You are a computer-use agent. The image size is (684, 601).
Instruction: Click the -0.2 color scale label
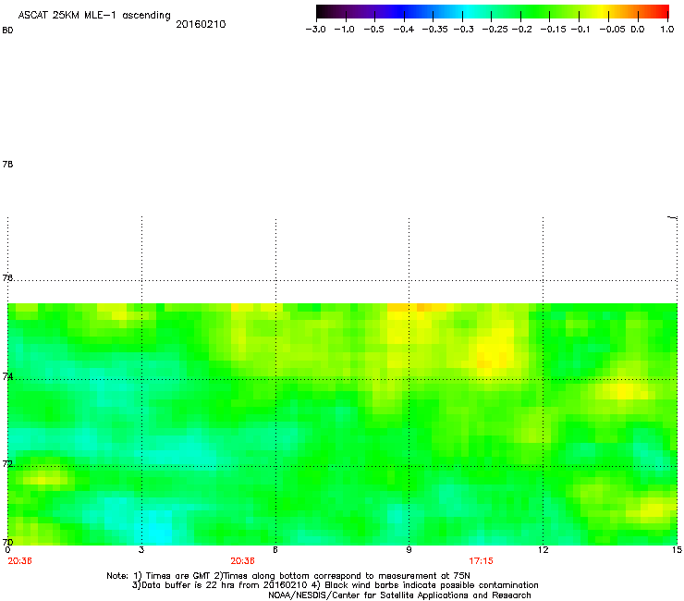click(522, 30)
